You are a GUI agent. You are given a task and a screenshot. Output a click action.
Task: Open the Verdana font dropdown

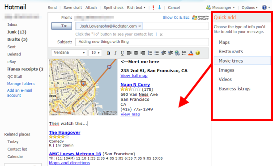coord(69,52)
